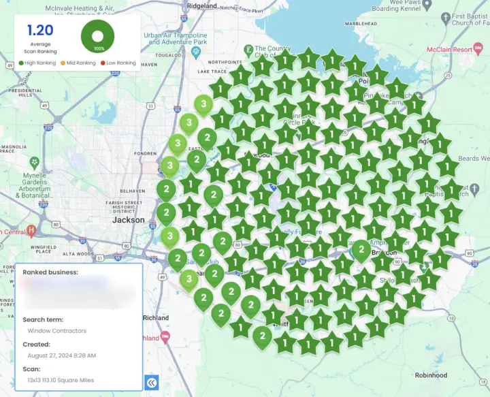The image size is (490, 397).
Task: Open McClain Resort hotel marker
Action: pos(478,49)
